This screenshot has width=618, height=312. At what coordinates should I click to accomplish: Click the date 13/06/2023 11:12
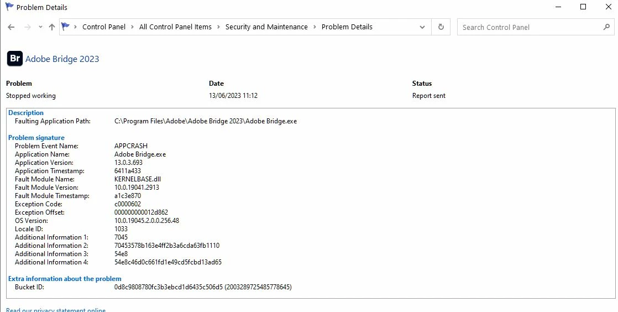[x=233, y=96]
